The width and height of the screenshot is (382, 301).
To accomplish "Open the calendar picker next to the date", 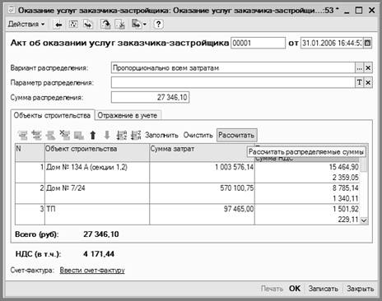I will coord(368,43).
